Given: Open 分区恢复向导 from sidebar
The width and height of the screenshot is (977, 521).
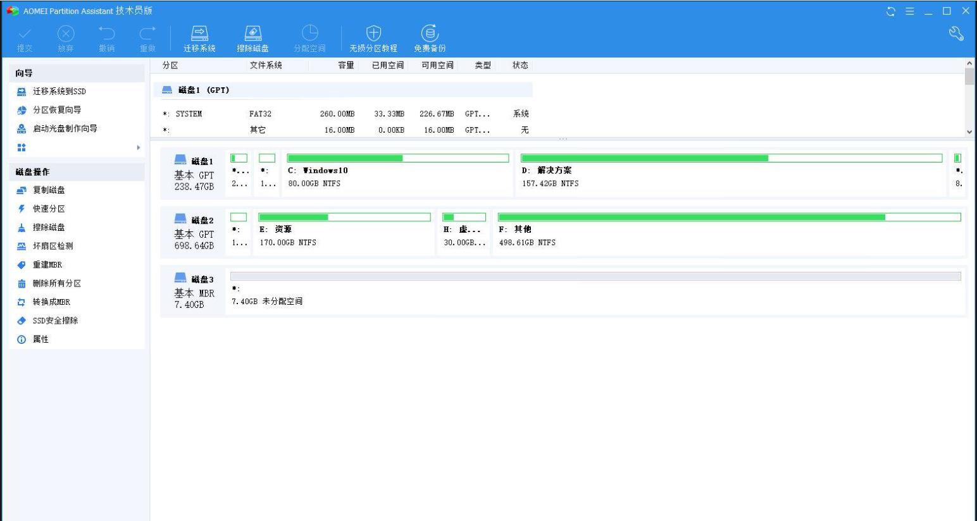Looking at the screenshot, I should pos(56,110).
